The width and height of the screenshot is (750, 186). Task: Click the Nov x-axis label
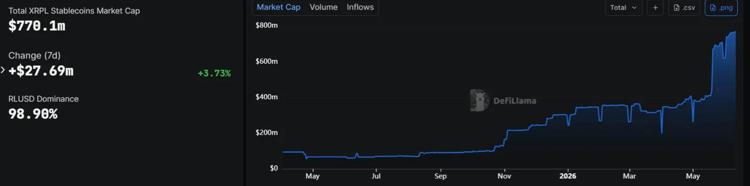tap(504, 176)
